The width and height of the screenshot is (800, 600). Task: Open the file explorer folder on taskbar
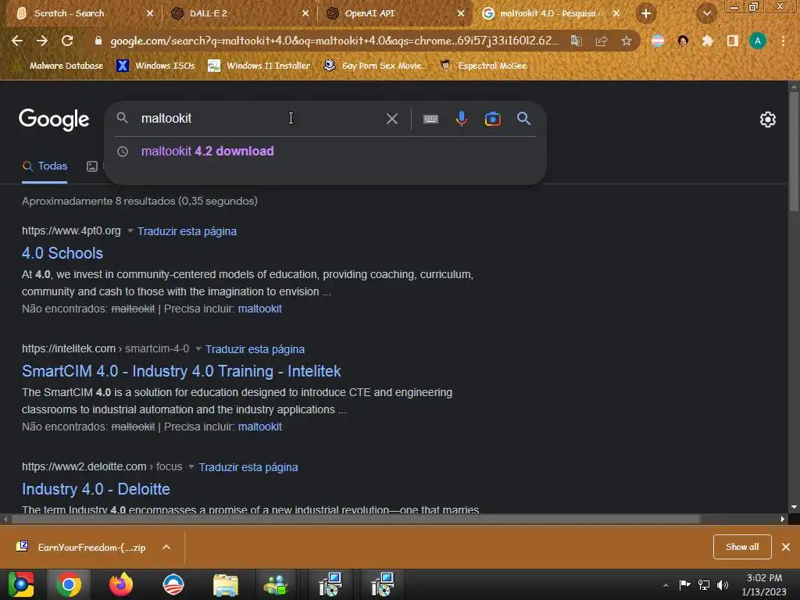(x=225, y=584)
